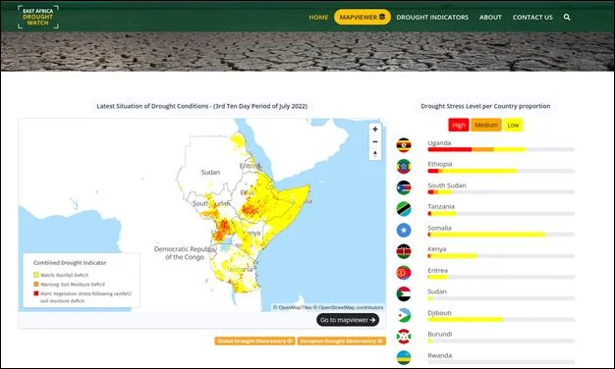Click the Somalia drought stress bar
615x369 pixels.
tap(501, 235)
